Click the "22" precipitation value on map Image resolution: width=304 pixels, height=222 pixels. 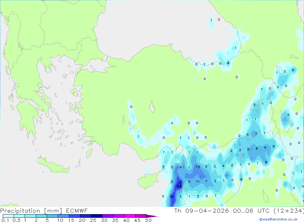click(172, 197)
